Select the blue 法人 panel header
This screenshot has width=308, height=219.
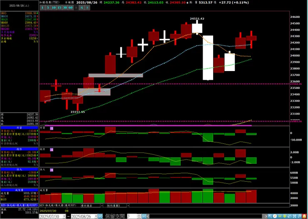point(19,170)
